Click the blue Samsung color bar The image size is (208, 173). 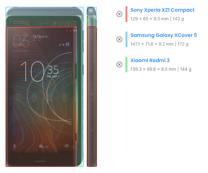tap(126, 39)
